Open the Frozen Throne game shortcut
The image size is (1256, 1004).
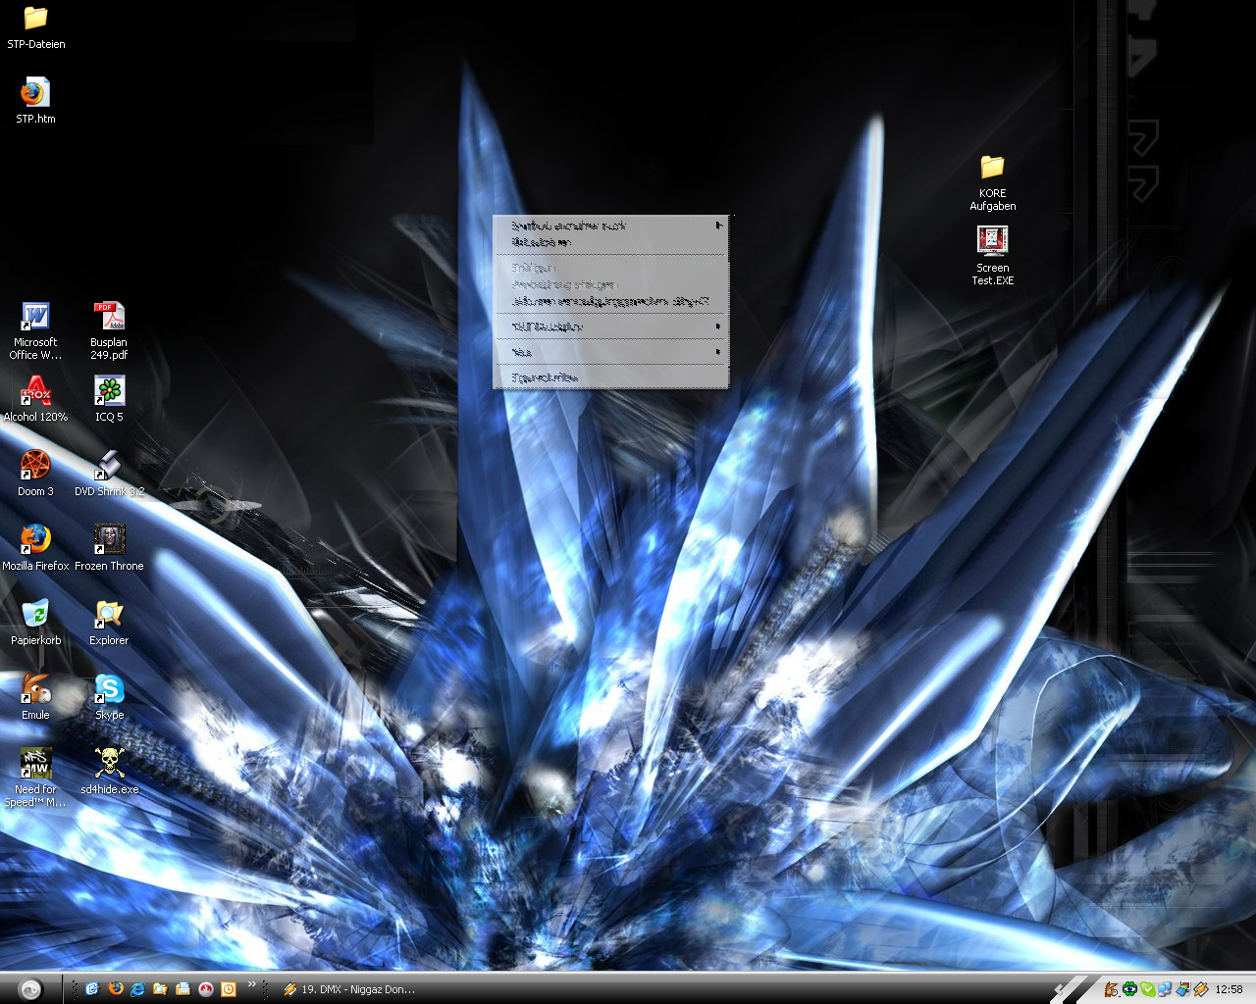click(109, 539)
